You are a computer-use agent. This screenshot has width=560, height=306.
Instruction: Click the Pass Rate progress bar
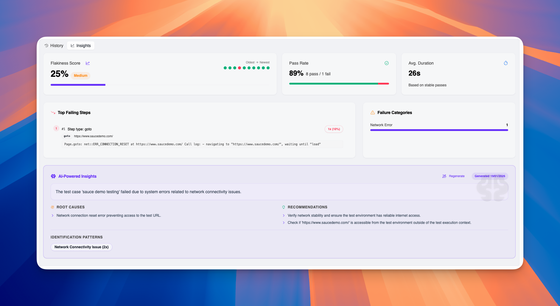[x=339, y=84]
